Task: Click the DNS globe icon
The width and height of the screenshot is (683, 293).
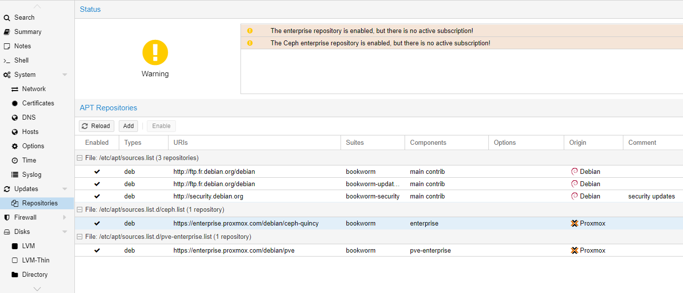Action: click(x=15, y=118)
